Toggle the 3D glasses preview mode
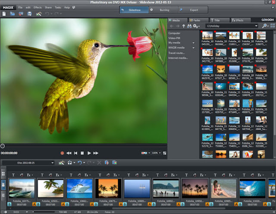The image size is (276, 214). (x=144, y=153)
